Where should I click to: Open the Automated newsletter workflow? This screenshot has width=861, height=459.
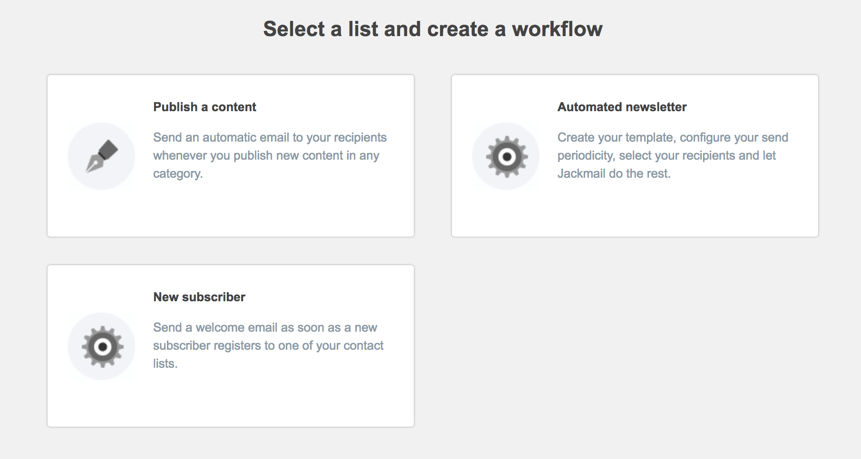tap(634, 155)
